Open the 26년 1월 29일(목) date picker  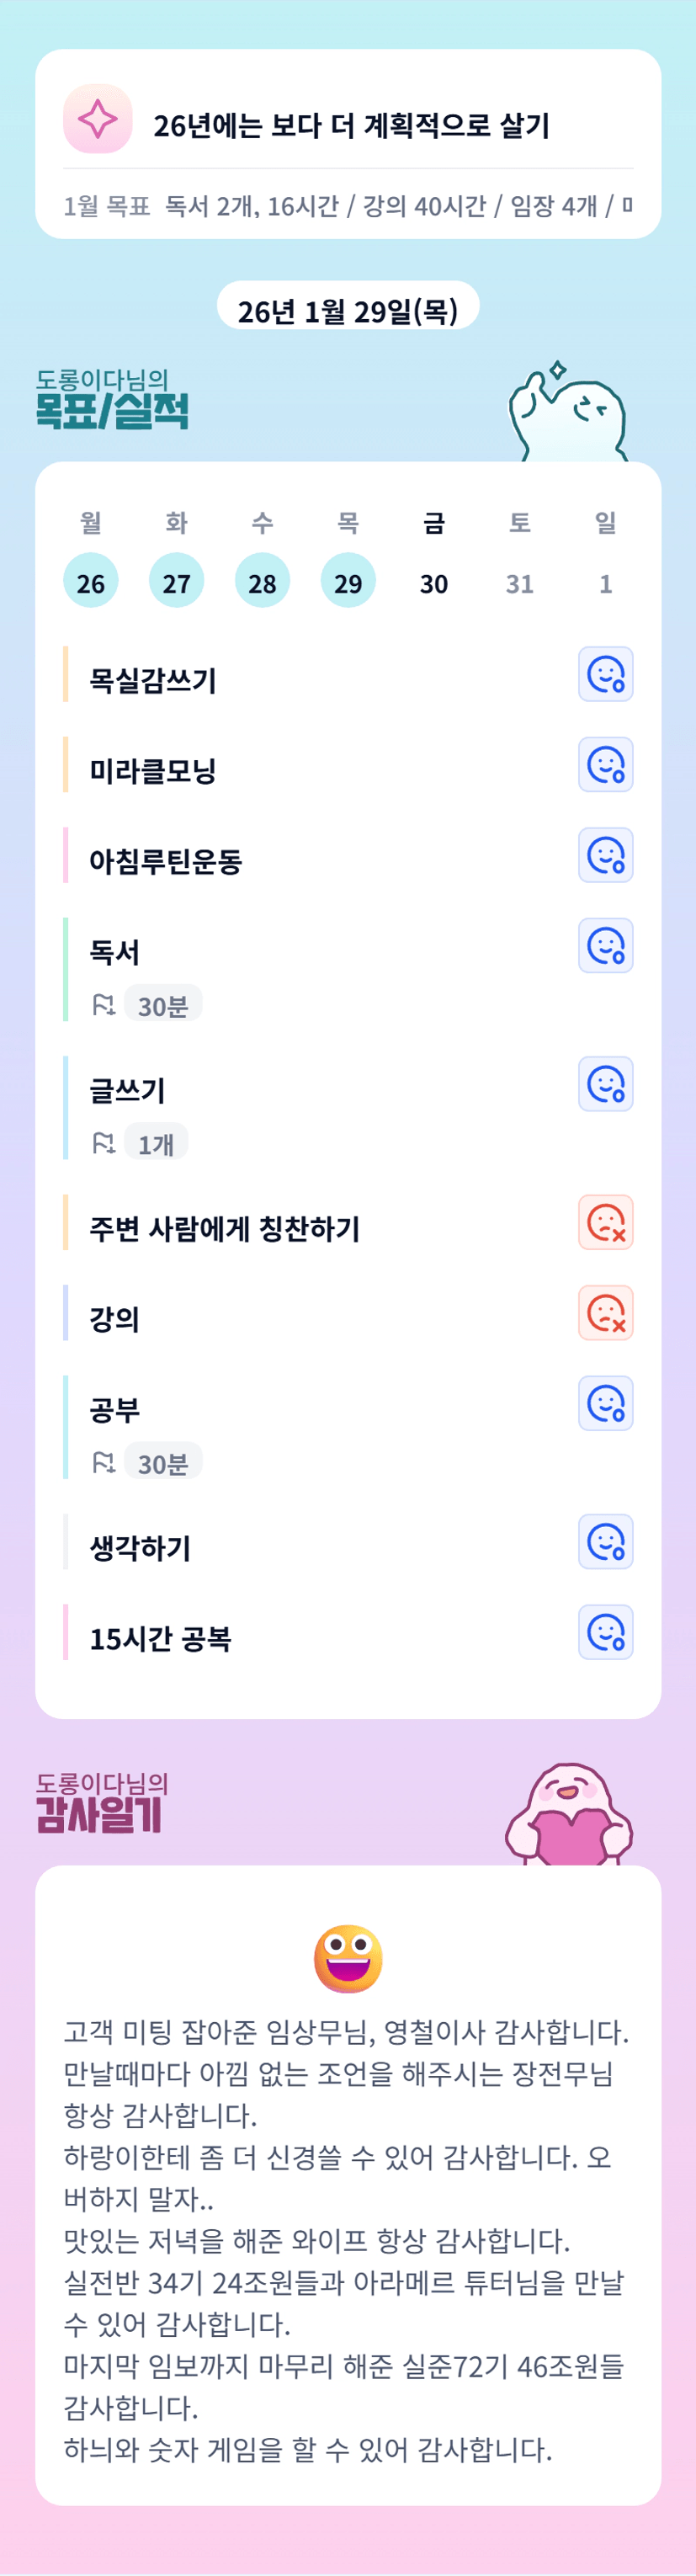pos(348,309)
